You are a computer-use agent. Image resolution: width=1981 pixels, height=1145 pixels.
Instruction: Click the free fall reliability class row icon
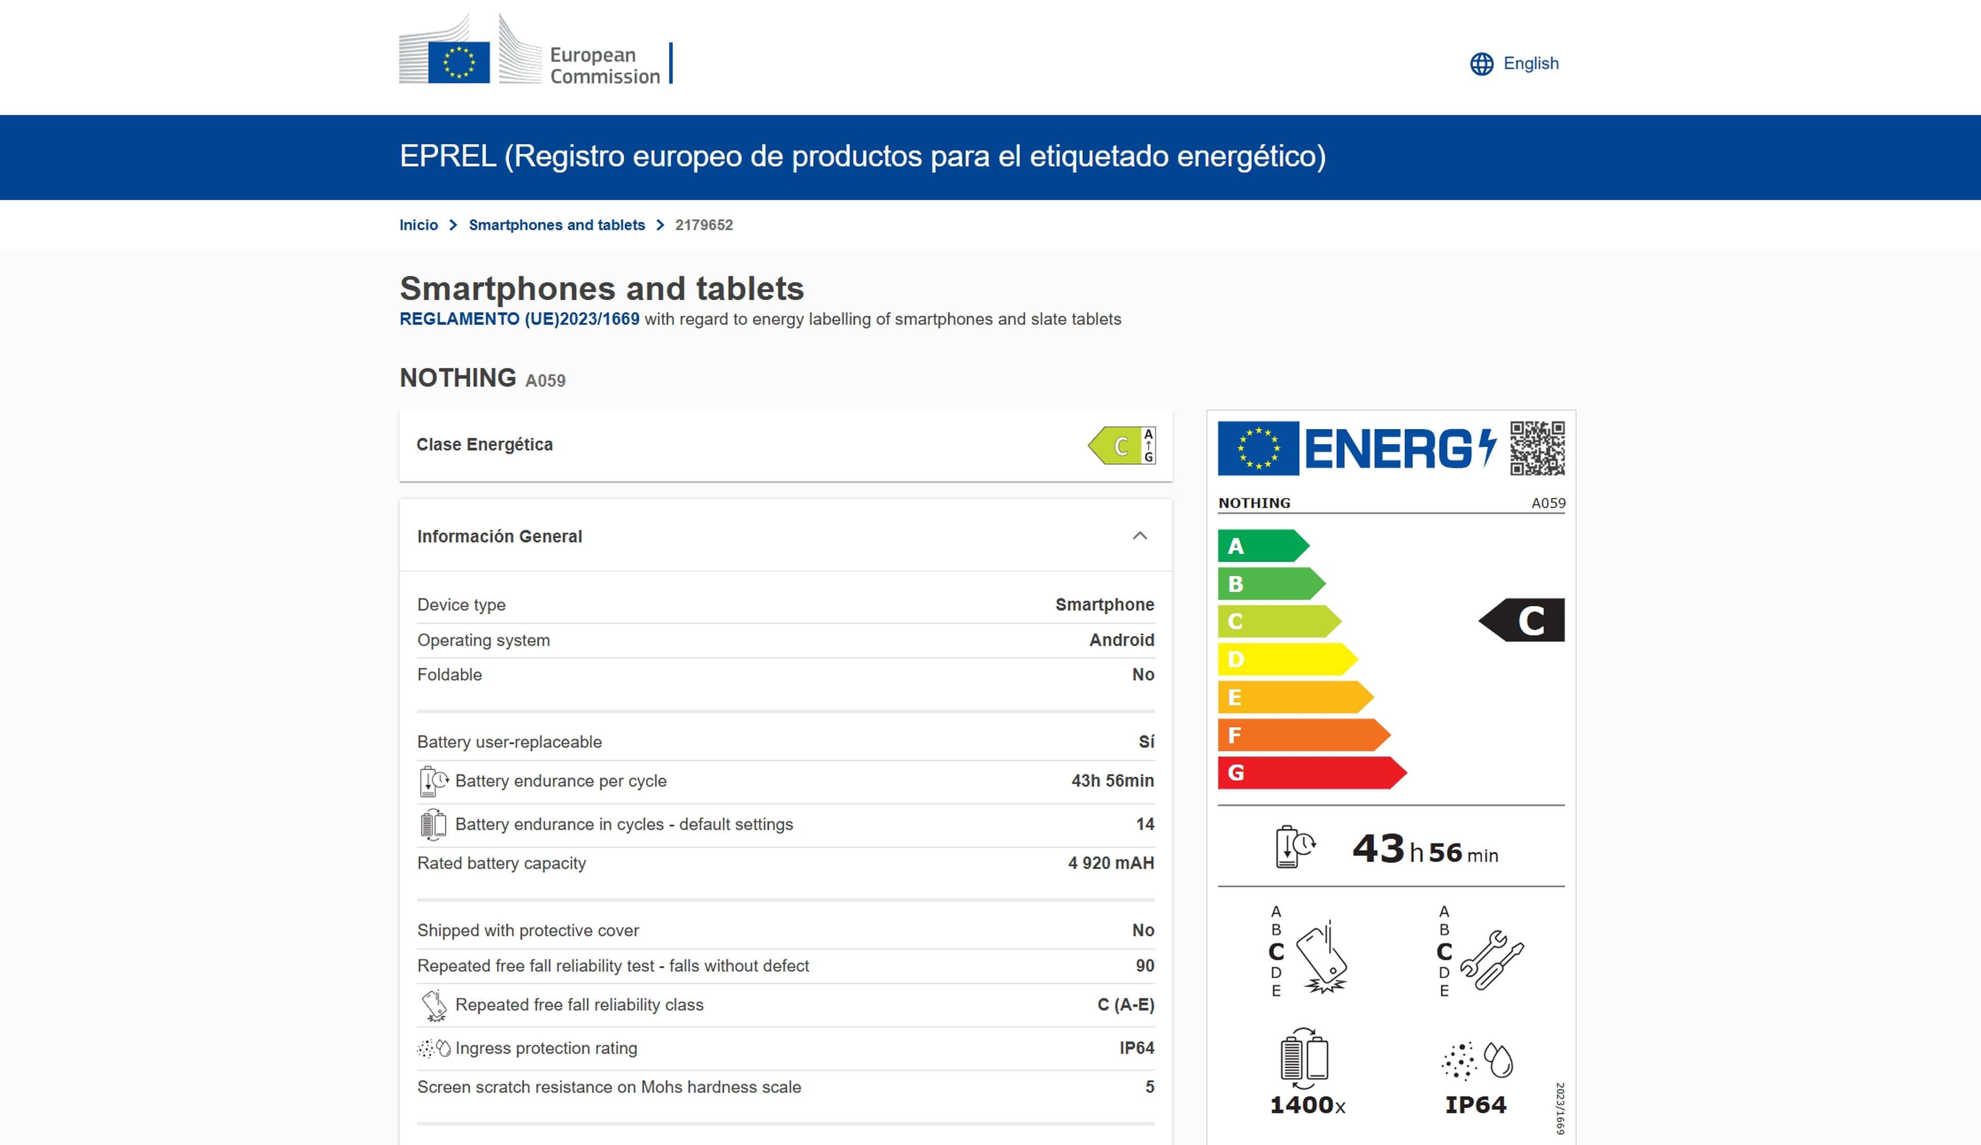click(433, 1005)
